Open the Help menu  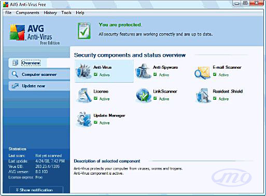[80, 12]
